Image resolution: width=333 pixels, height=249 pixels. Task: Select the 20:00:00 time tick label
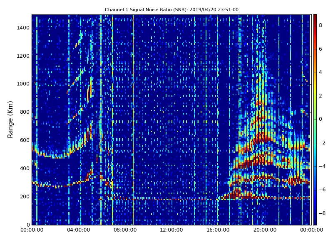pyautogui.click(x=265, y=230)
